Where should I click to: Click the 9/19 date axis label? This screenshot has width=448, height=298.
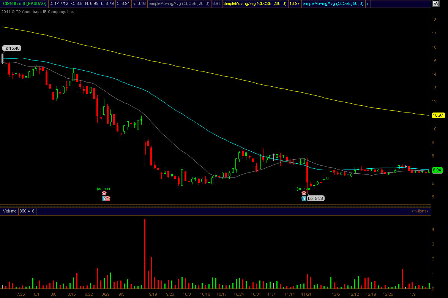point(153,294)
